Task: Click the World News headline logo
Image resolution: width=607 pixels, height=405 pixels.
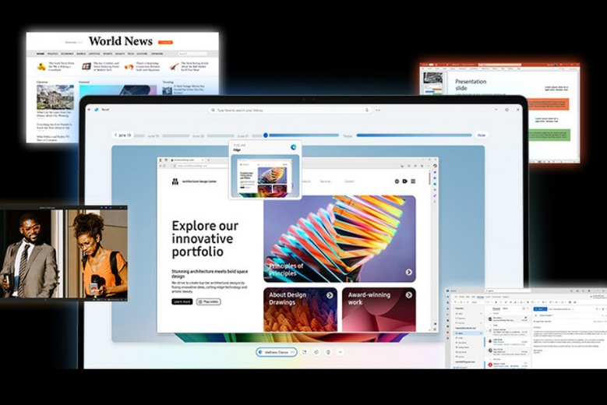Action: 121,41
